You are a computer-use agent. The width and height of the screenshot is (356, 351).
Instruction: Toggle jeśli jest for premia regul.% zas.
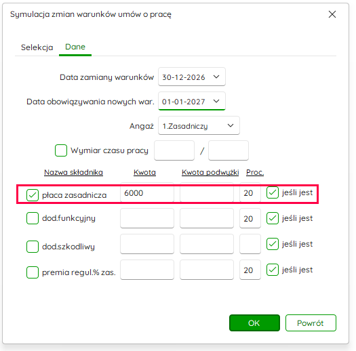273,270
